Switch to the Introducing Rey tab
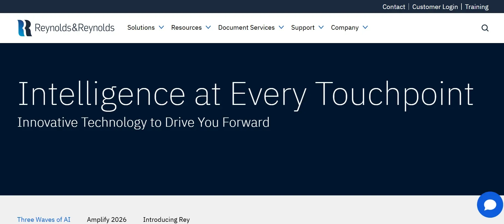The width and height of the screenshot is (504, 224). tap(166, 220)
